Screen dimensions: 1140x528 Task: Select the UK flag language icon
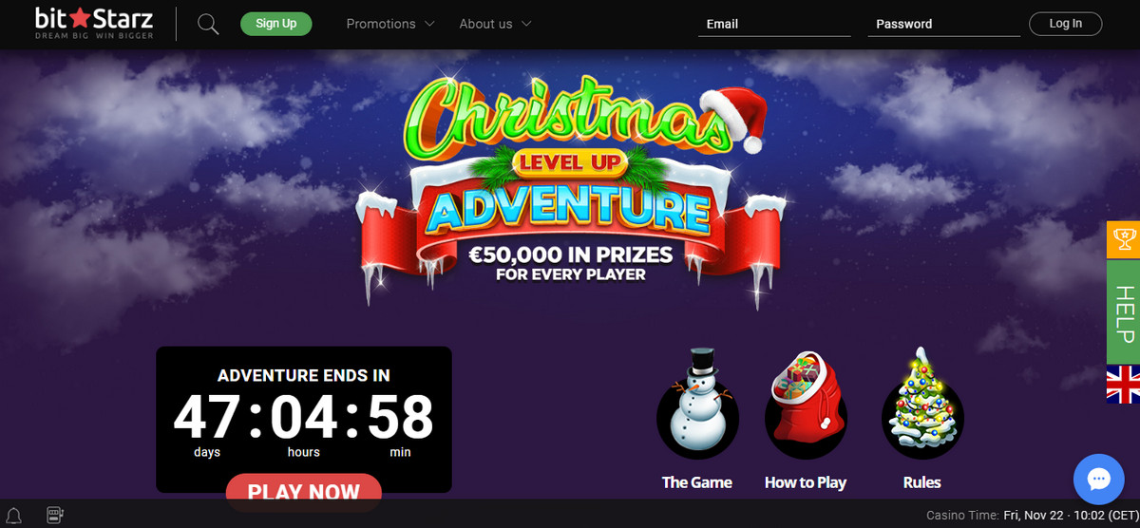coord(1124,384)
